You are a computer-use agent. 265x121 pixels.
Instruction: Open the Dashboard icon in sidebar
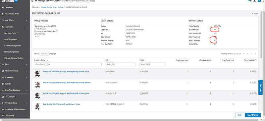[x=3, y=8]
